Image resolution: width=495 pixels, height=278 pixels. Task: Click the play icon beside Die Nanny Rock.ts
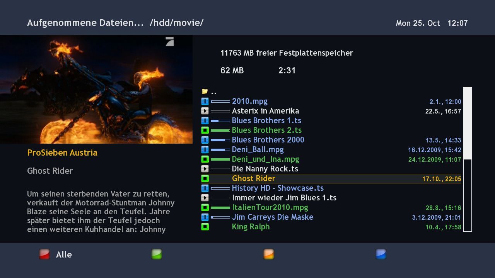point(205,169)
